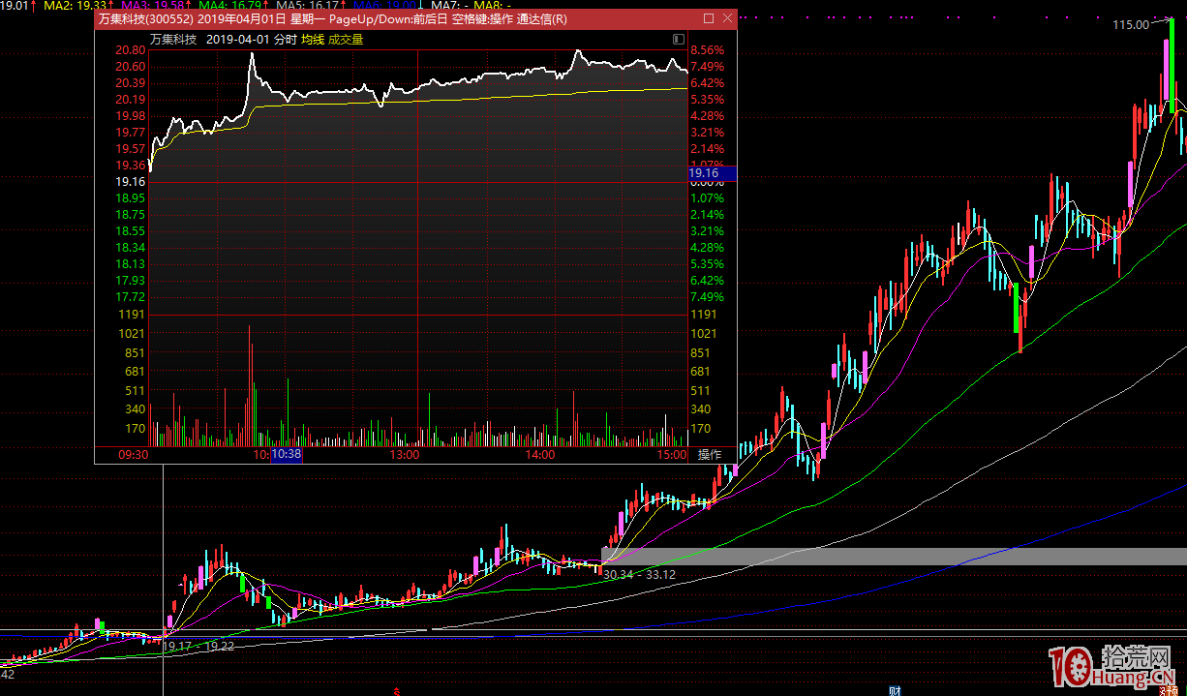Click the 19.17 - 19.22 gap label
Image resolution: width=1187 pixels, height=696 pixels.
[x=198, y=646]
